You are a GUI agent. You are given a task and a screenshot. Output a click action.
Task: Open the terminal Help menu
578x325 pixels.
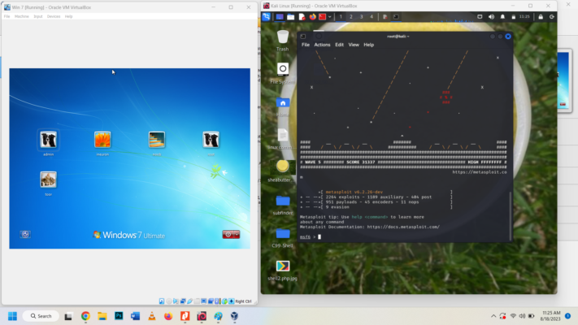point(368,45)
